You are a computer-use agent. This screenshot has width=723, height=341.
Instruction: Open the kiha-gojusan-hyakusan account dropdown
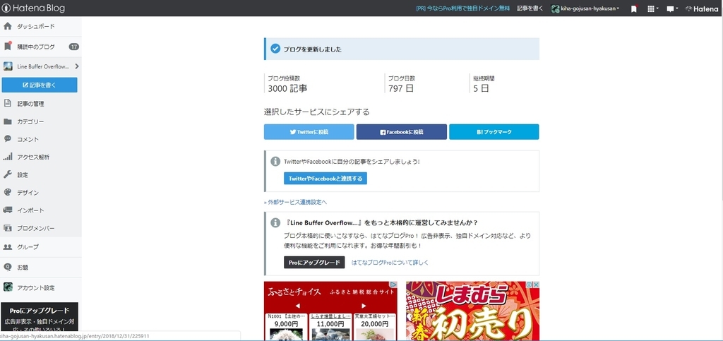(x=585, y=8)
